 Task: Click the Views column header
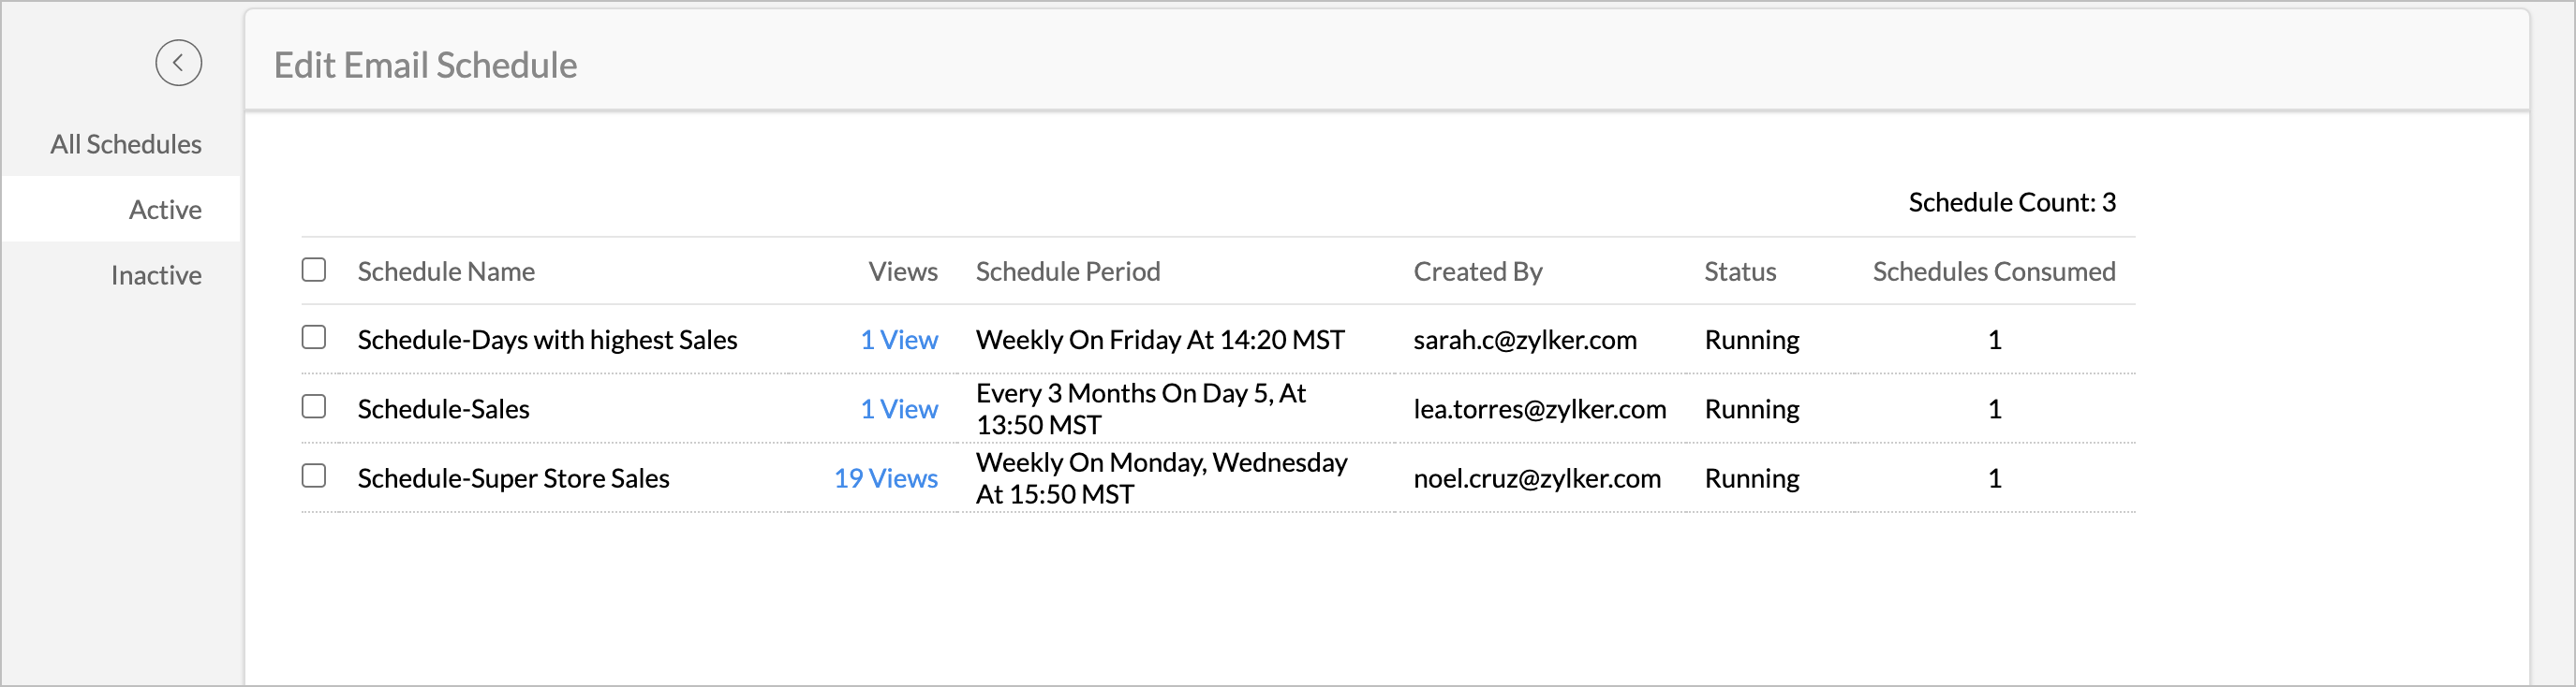pyautogui.click(x=902, y=271)
